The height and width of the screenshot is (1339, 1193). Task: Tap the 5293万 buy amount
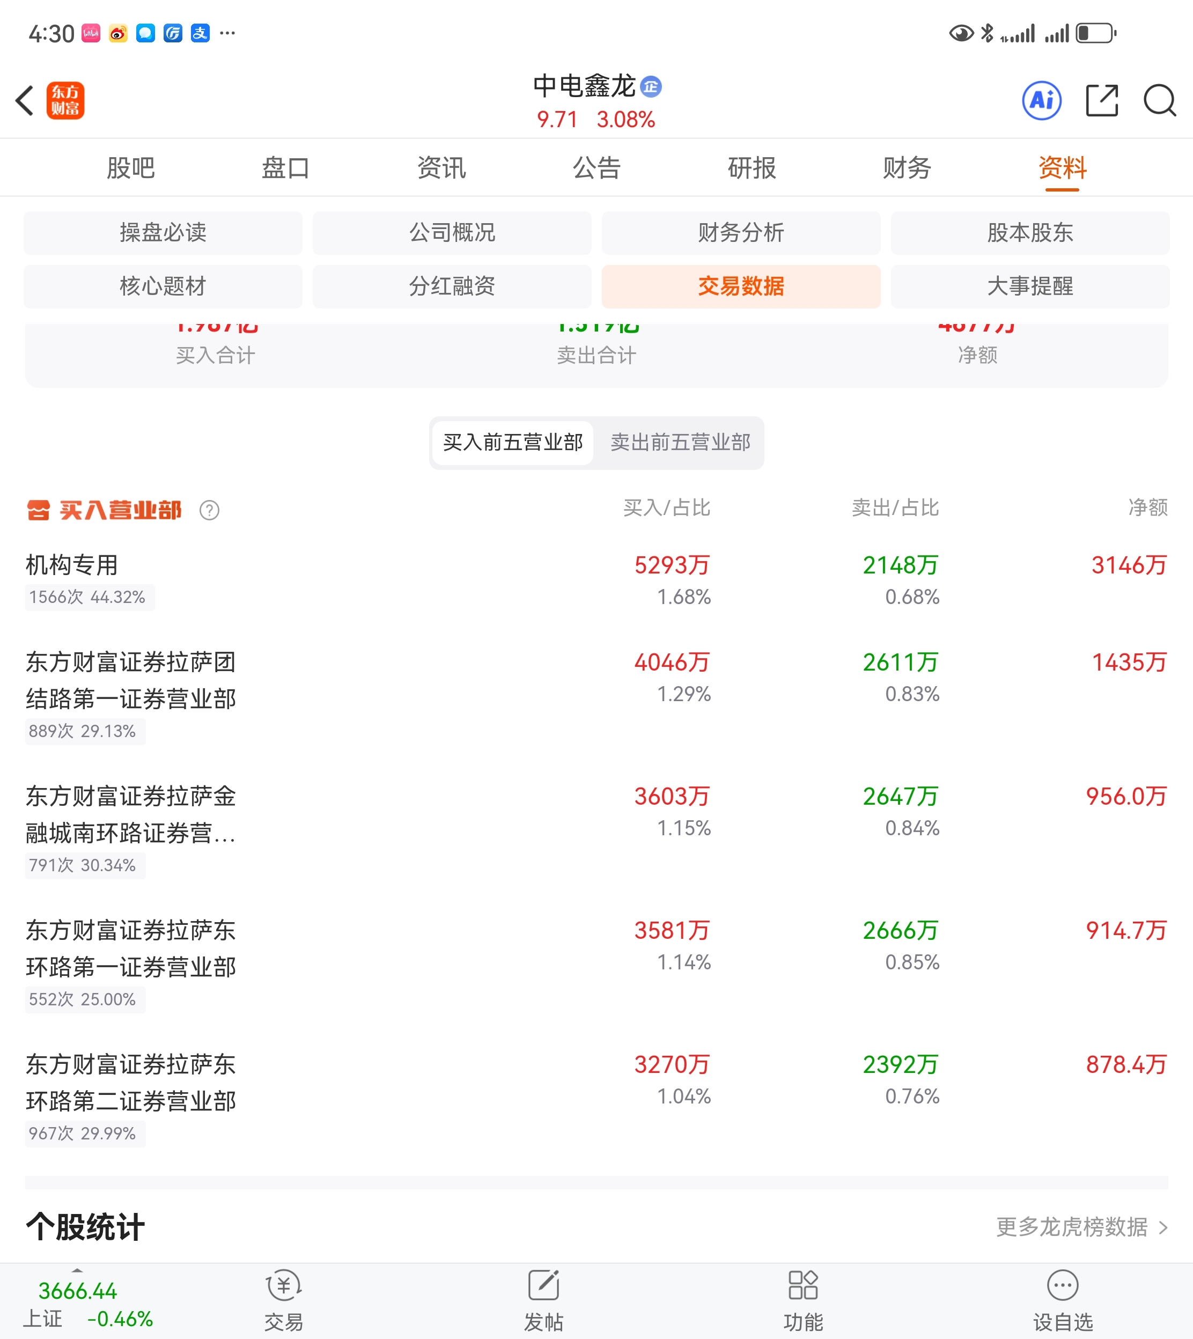point(672,565)
